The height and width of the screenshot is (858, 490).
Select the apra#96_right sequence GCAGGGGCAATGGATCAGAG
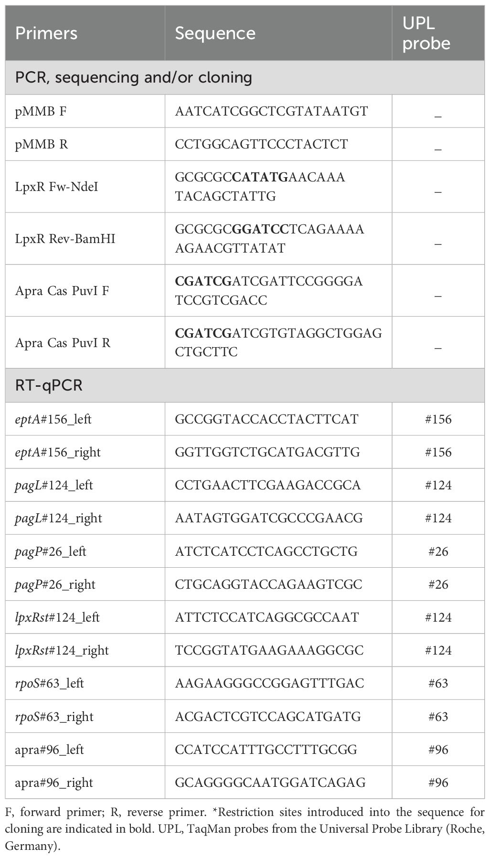[270, 783]
